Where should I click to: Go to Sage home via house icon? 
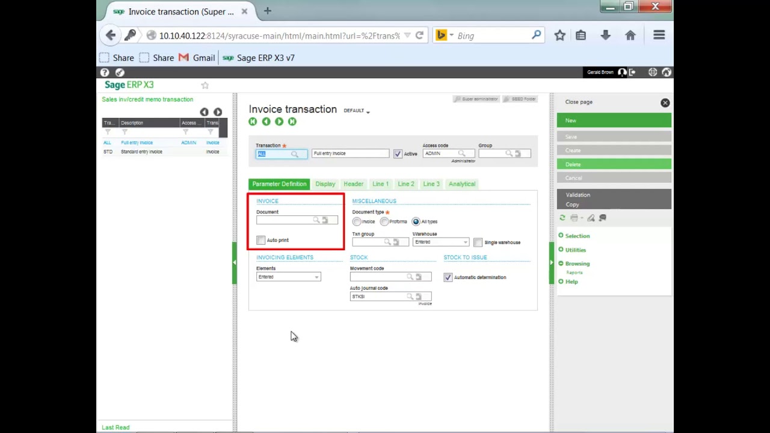click(x=666, y=72)
